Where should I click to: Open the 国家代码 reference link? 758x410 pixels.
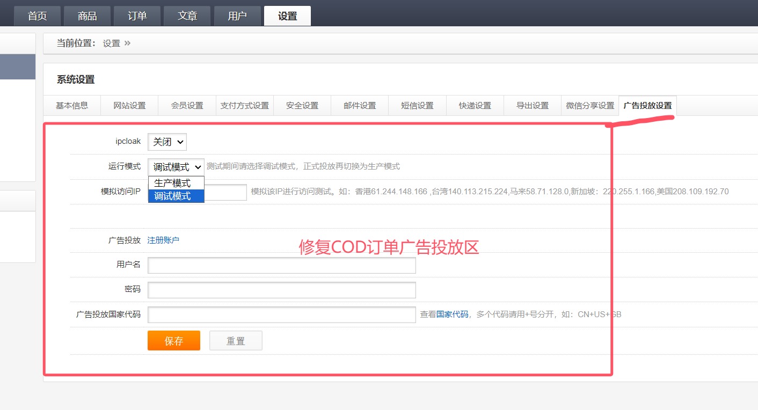452,314
